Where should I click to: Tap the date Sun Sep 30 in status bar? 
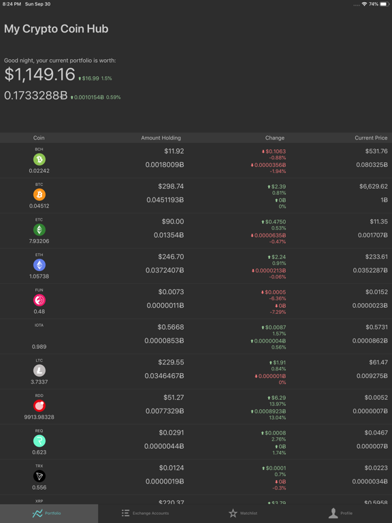[37, 4]
